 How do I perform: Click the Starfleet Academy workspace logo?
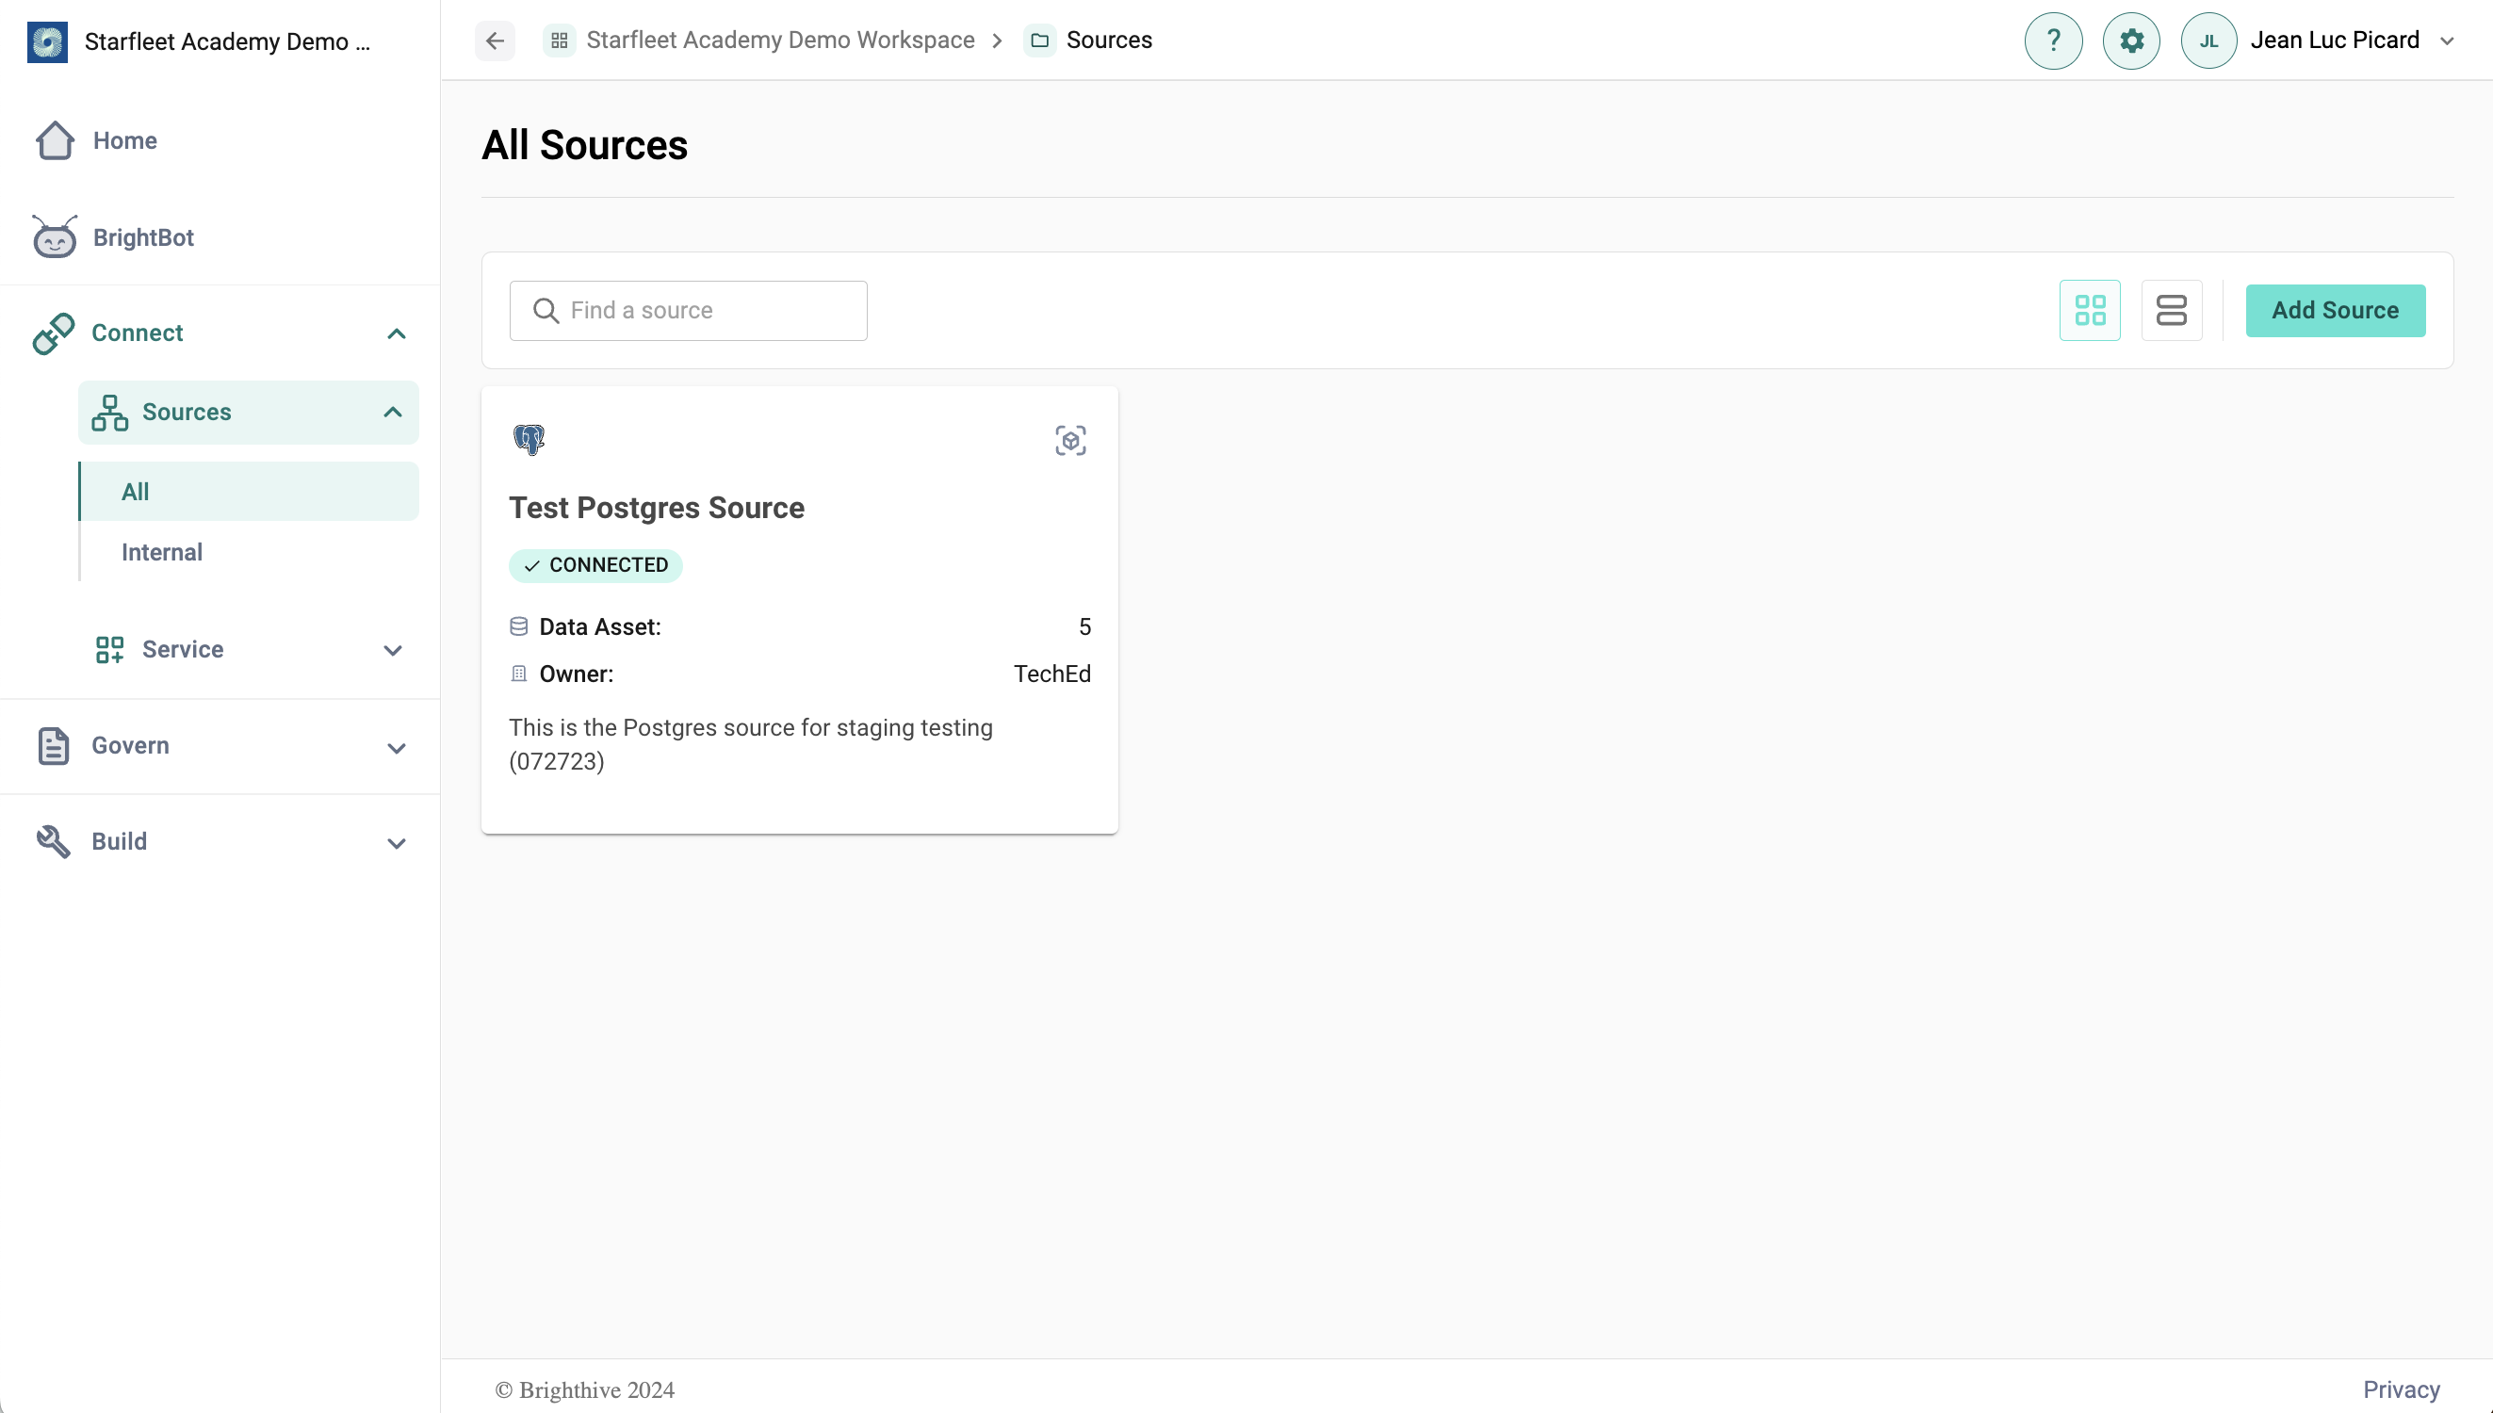coord(47,41)
